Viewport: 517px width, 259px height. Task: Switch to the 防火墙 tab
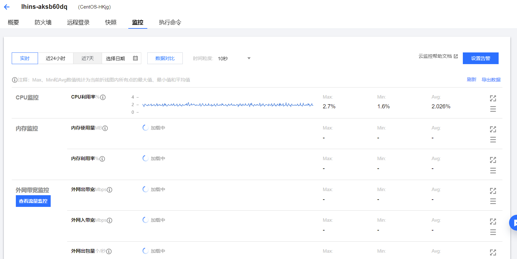[x=43, y=22]
